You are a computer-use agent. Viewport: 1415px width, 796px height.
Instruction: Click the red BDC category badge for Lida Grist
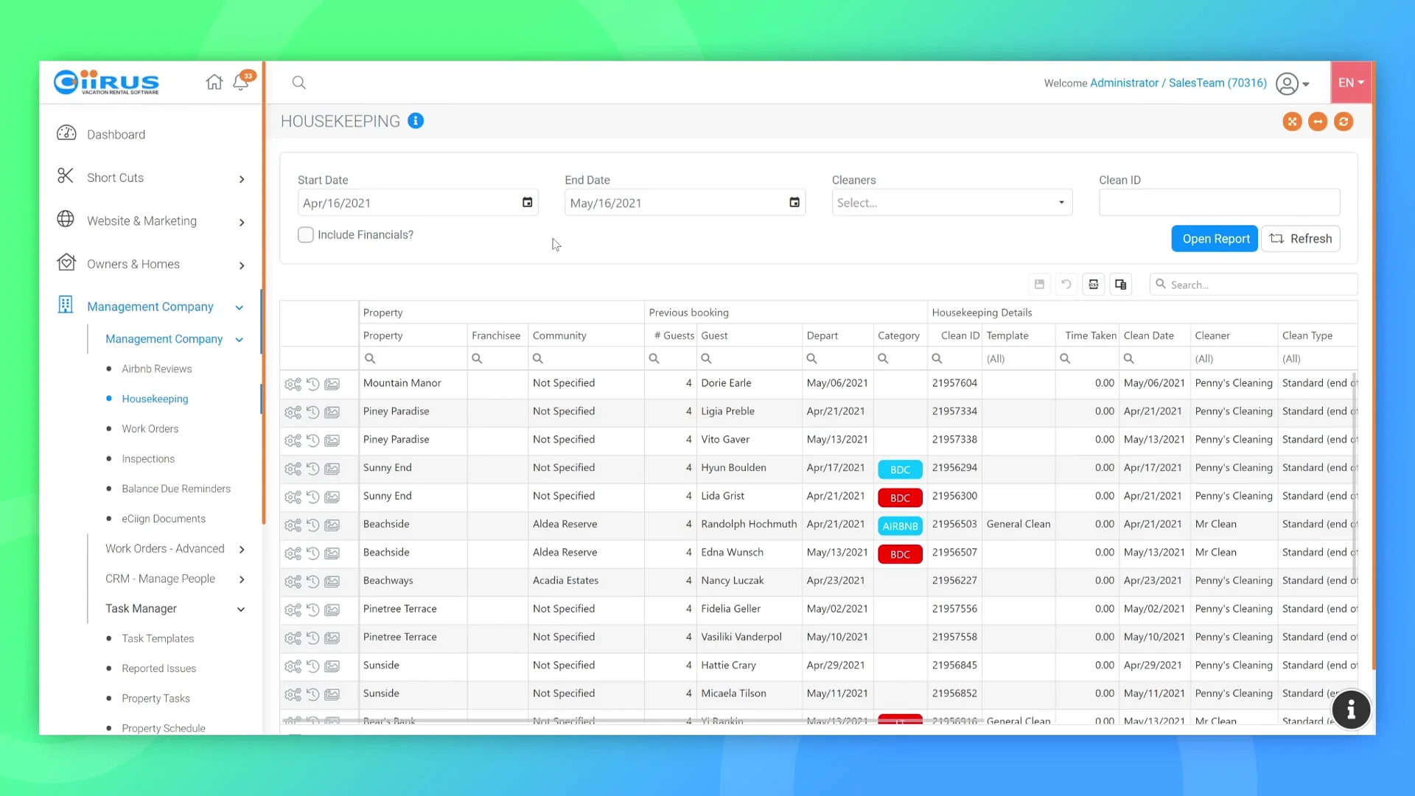click(900, 498)
